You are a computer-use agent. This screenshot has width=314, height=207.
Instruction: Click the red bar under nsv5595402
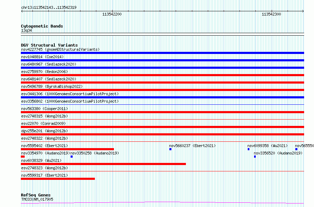pos(67,149)
